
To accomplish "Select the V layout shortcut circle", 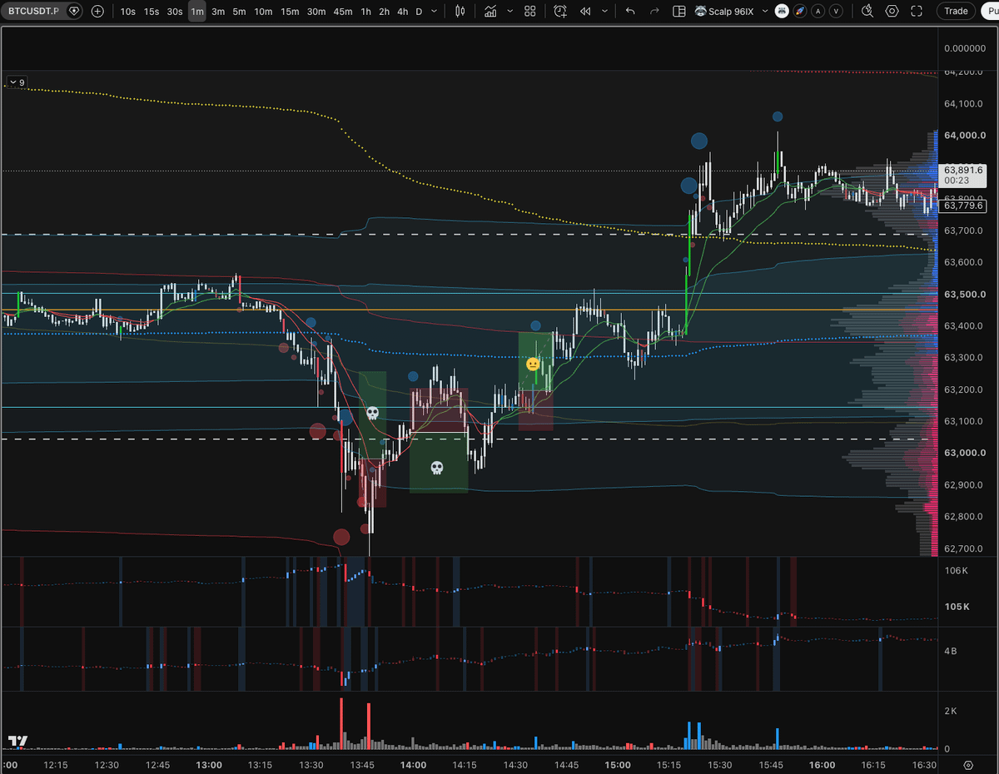I will (836, 11).
